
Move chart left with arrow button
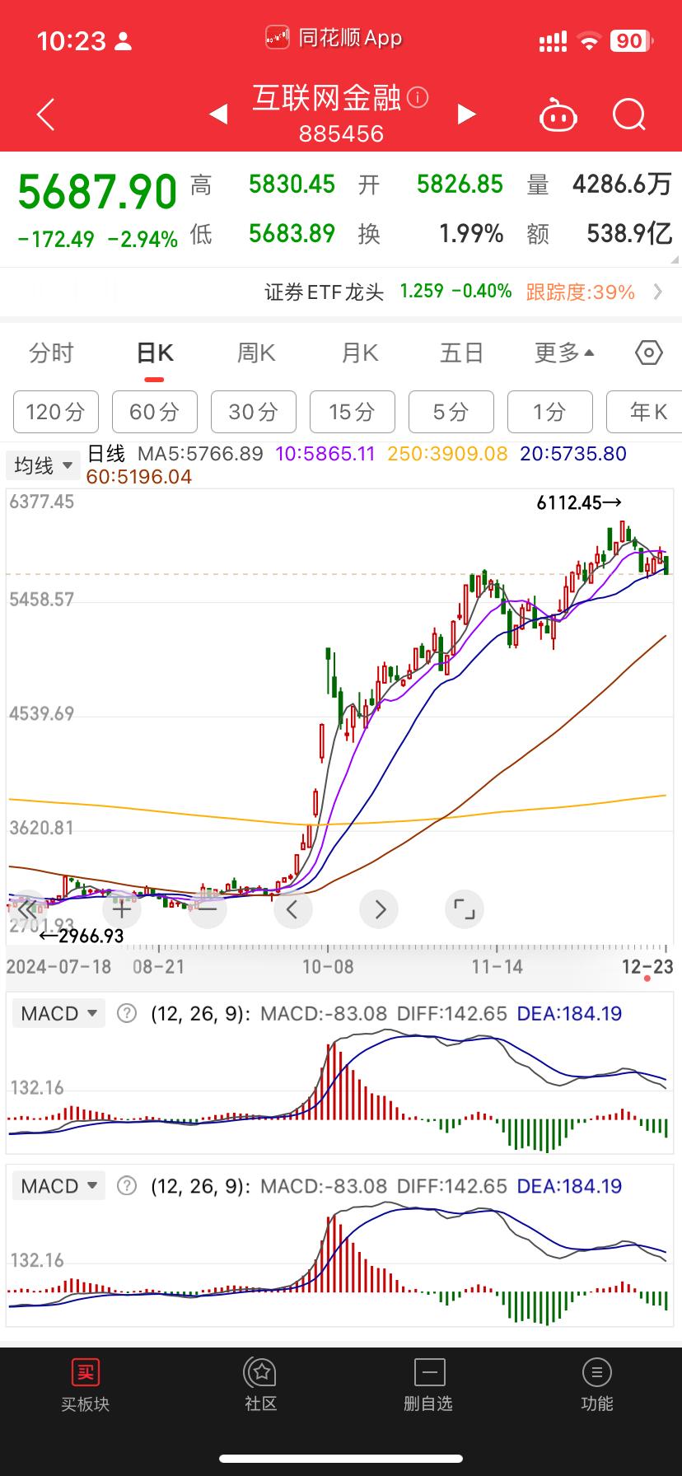tap(292, 909)
